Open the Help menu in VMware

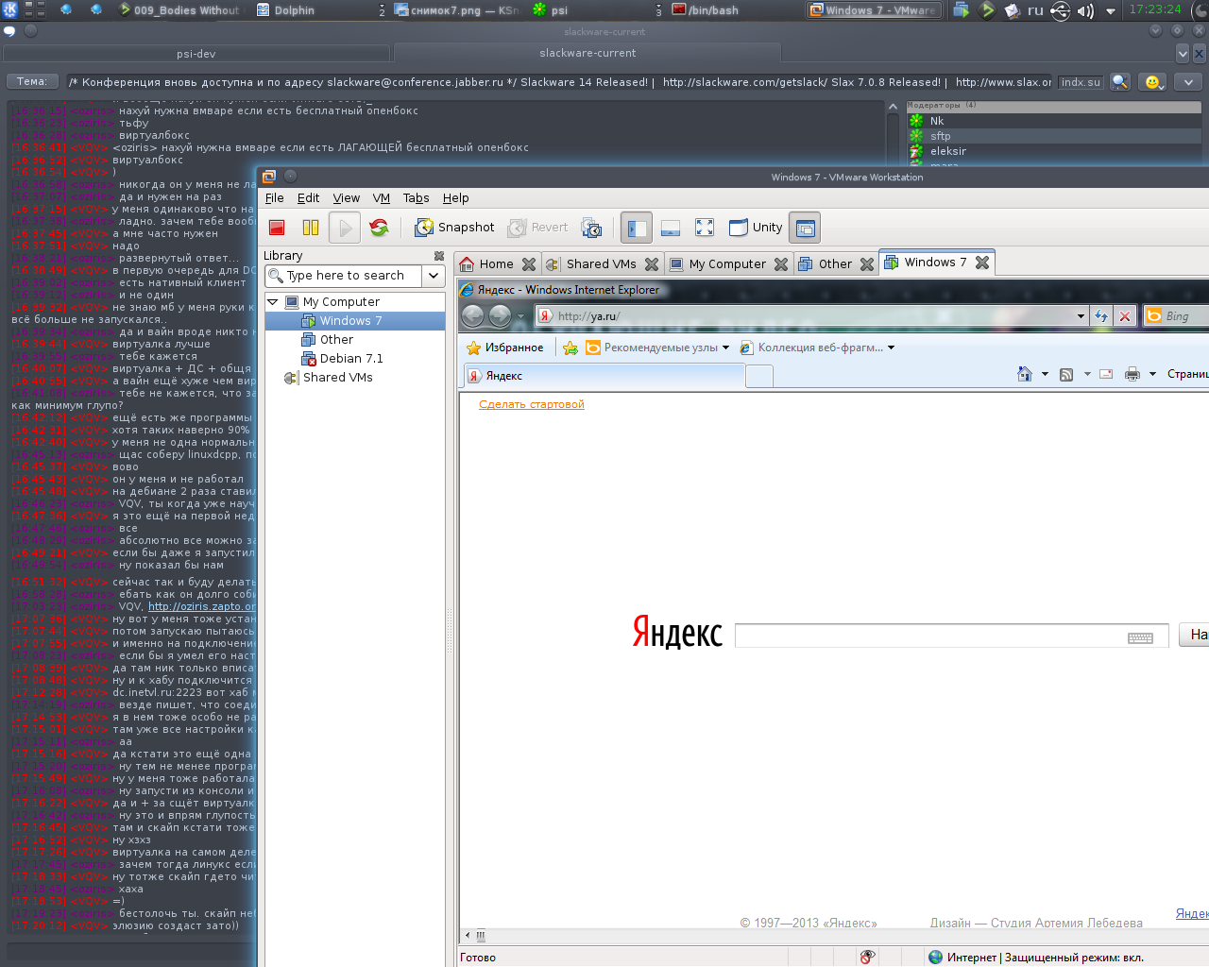[455, 198]
